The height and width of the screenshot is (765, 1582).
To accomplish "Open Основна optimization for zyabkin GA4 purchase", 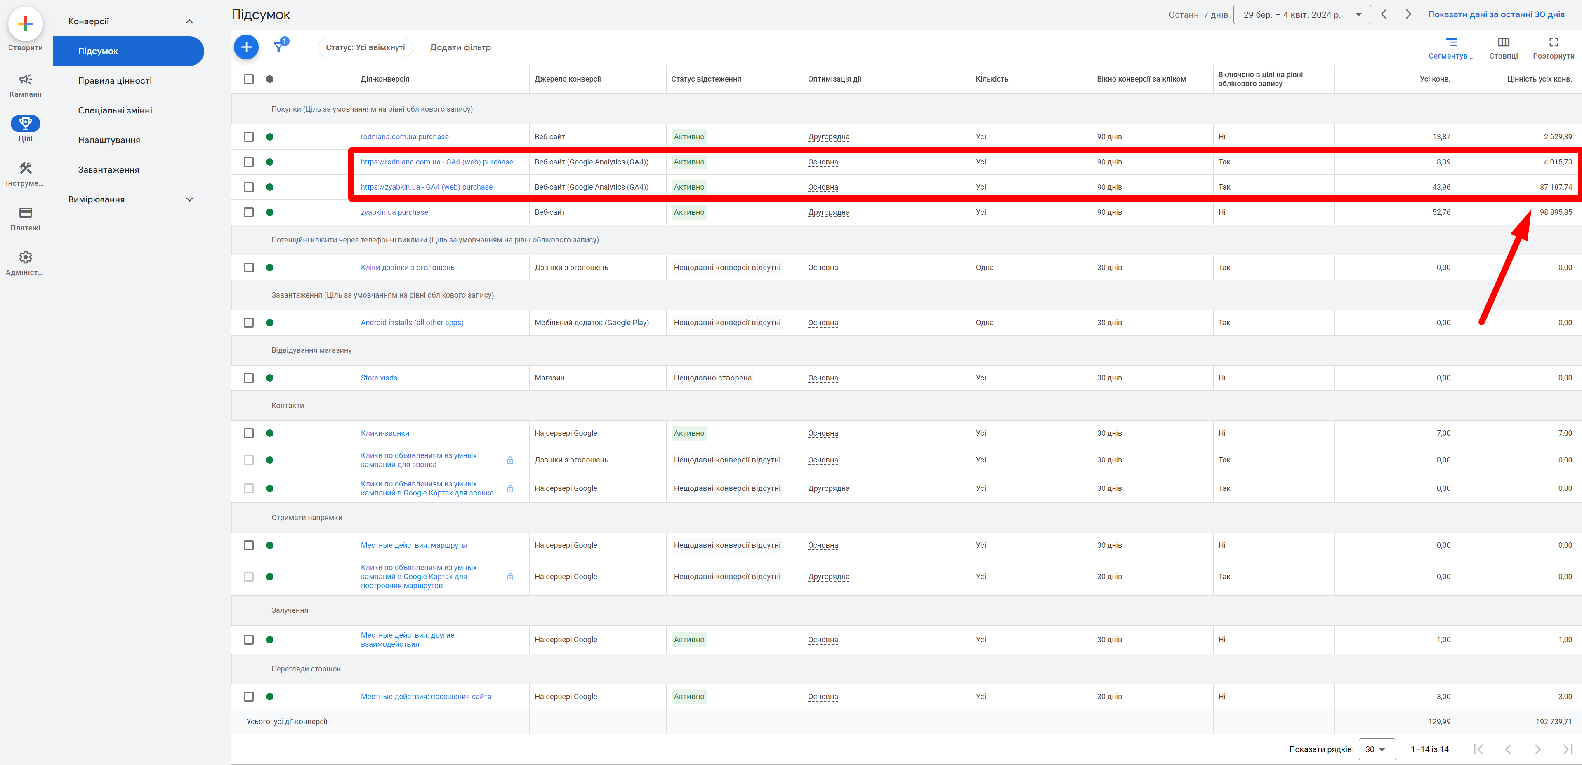I will coord(822,187).
